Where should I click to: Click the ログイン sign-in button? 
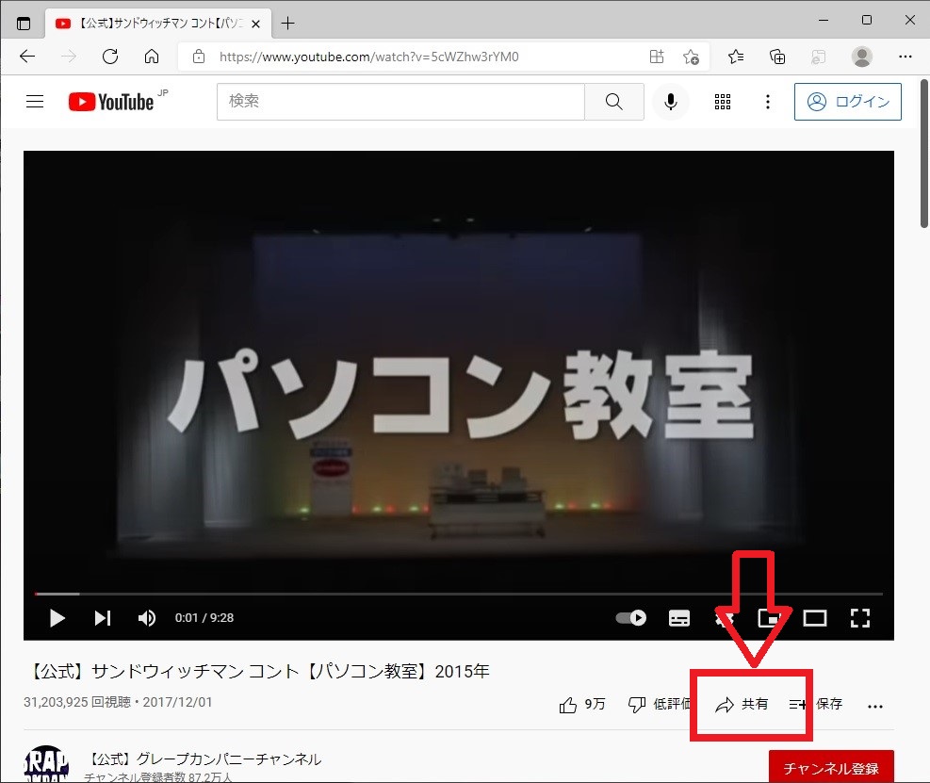pos(848,102)
